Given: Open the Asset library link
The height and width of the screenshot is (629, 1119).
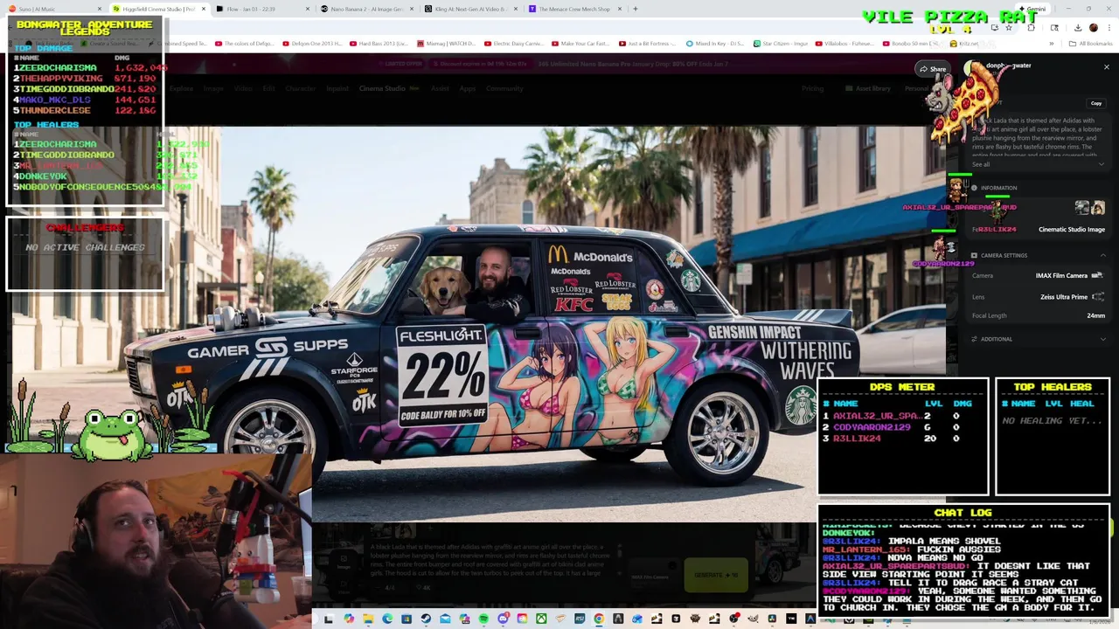Looking at the screenshot, I should point(868,88).
